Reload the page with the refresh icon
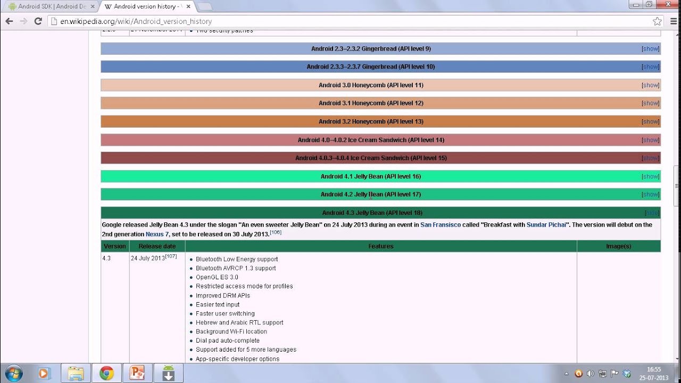 coord(38,21)
